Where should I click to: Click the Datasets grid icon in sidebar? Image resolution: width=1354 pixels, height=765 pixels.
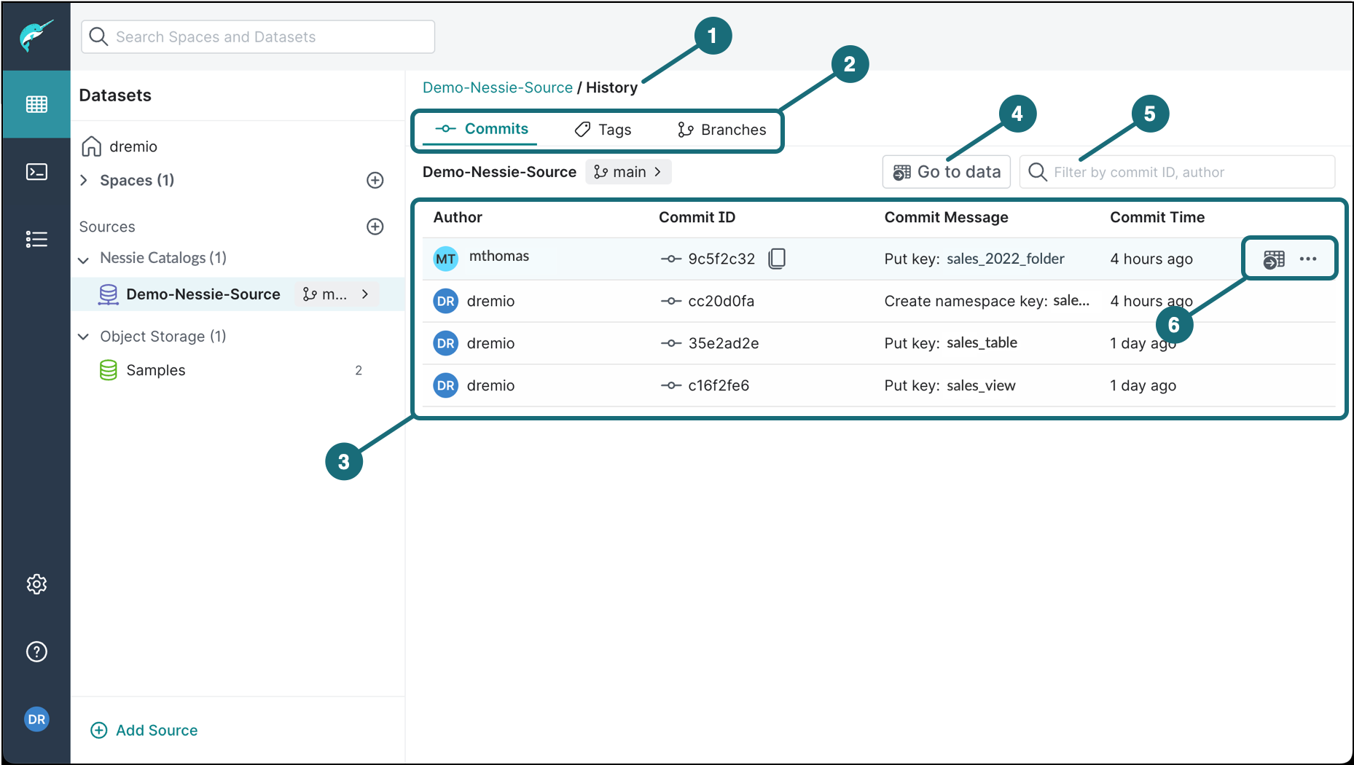[x=36, y=104]
